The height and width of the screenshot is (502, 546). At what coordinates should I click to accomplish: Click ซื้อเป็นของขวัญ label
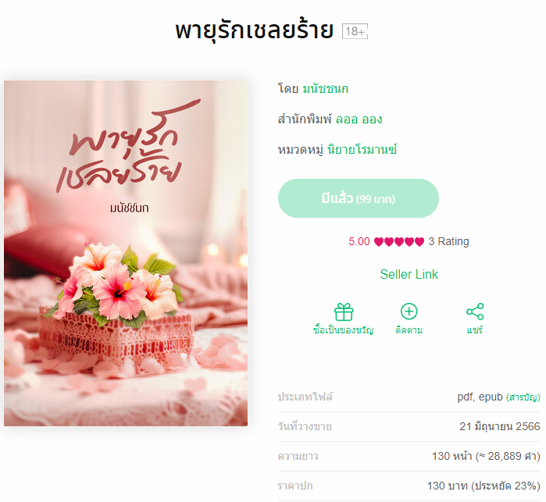[x=344, y=329]
